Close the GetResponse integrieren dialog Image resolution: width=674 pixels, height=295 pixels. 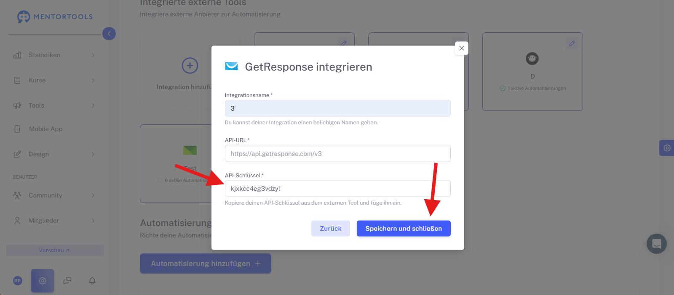[x=462, y=48]
